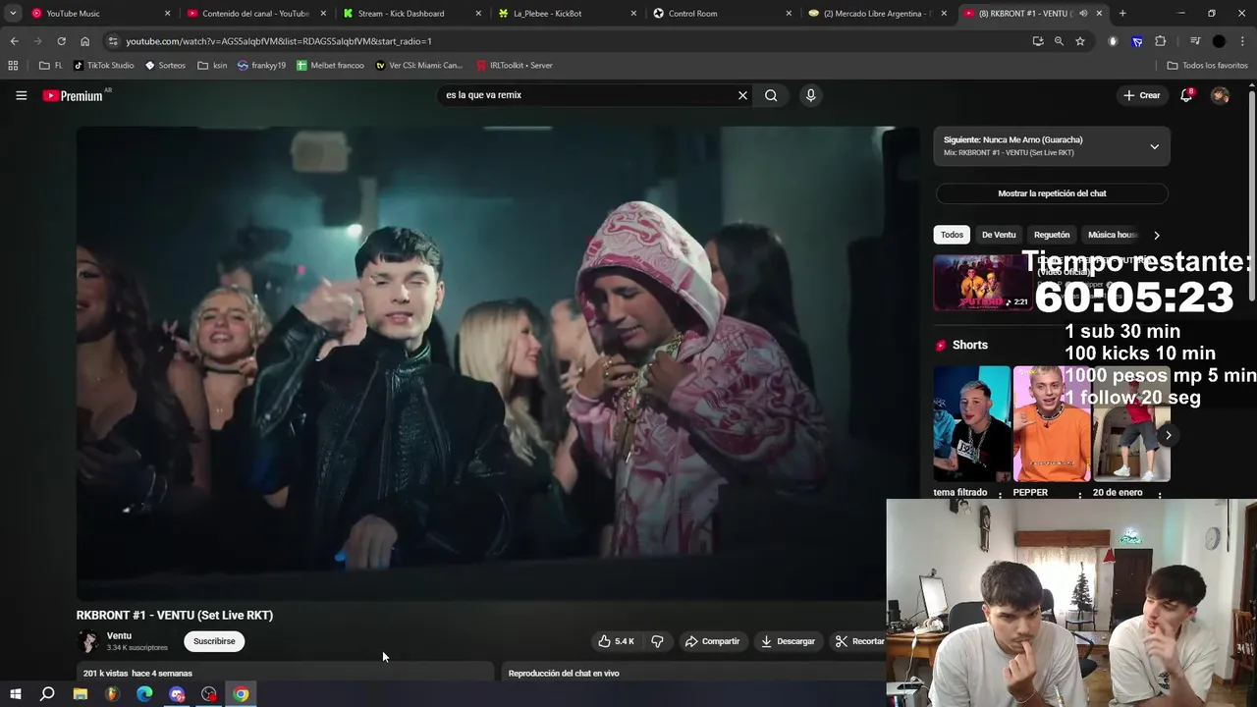The height and width of the screenshot is (707, 1257).
Task: Switch to Stream - Kick Dashboard tab
Action: point(411,14)
